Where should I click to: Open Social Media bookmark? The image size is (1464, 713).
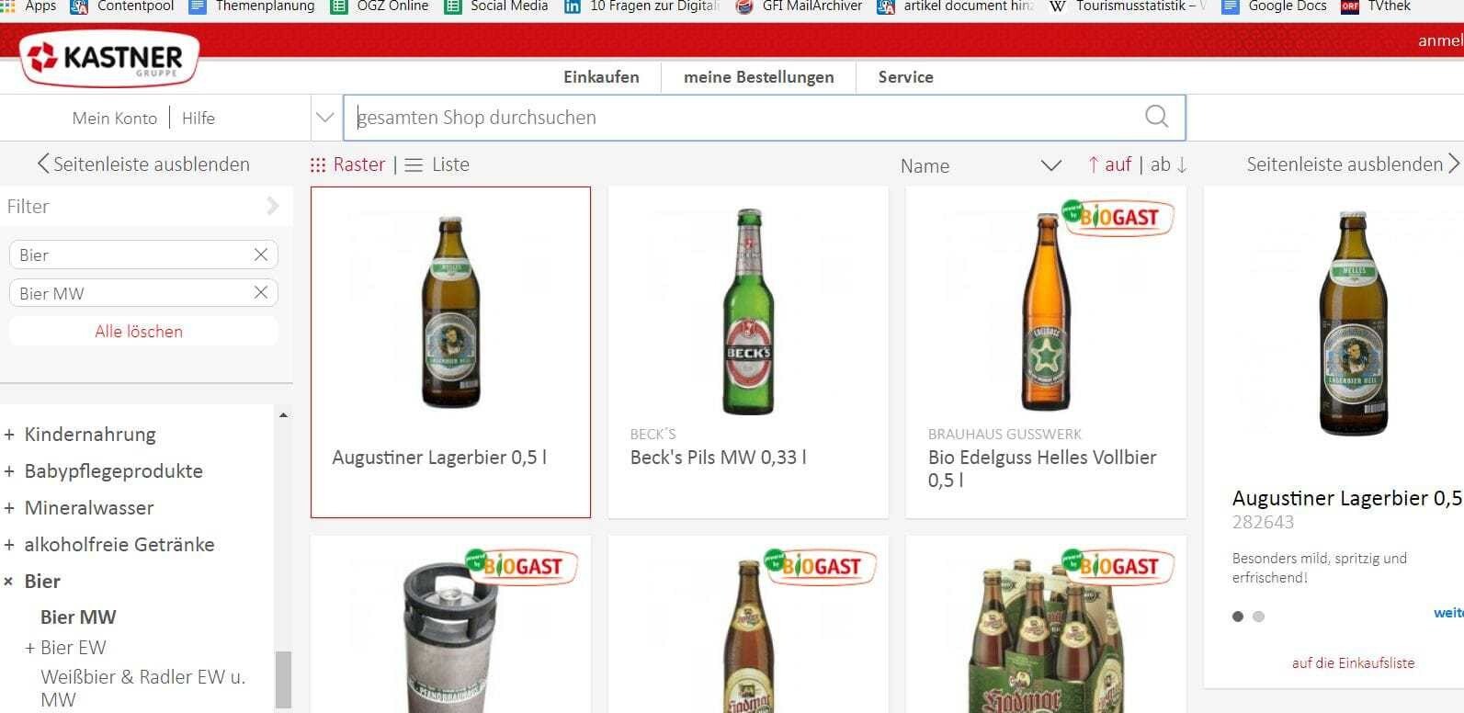click(x=495, y=6)
